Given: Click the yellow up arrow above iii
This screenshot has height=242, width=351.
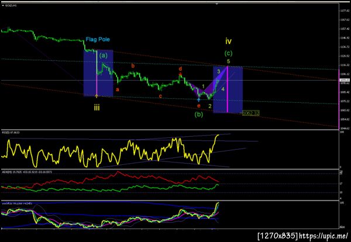Looking at the screenshot, I should click(x=97, y=96).
